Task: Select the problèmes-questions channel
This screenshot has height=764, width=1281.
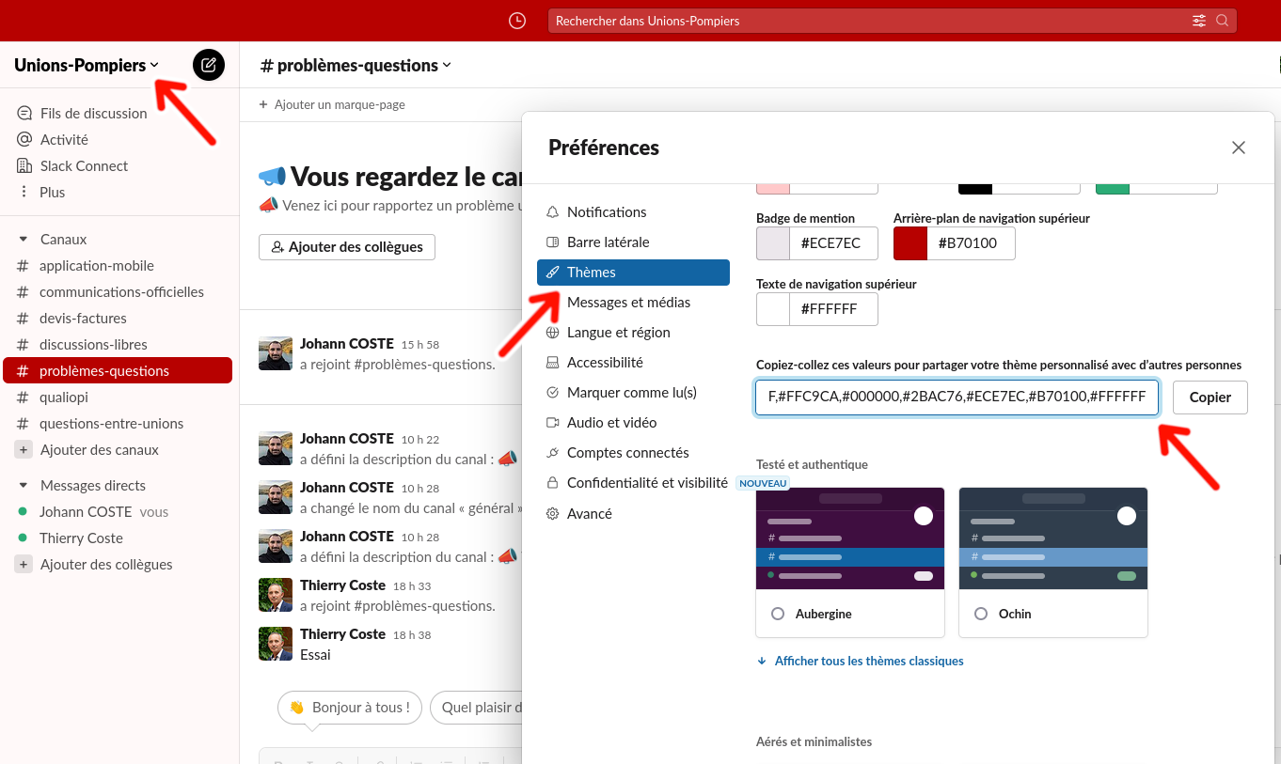Action: [118, 371]
